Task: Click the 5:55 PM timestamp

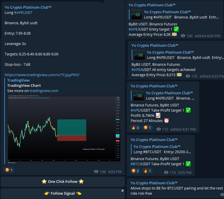Action: [185, 173]
